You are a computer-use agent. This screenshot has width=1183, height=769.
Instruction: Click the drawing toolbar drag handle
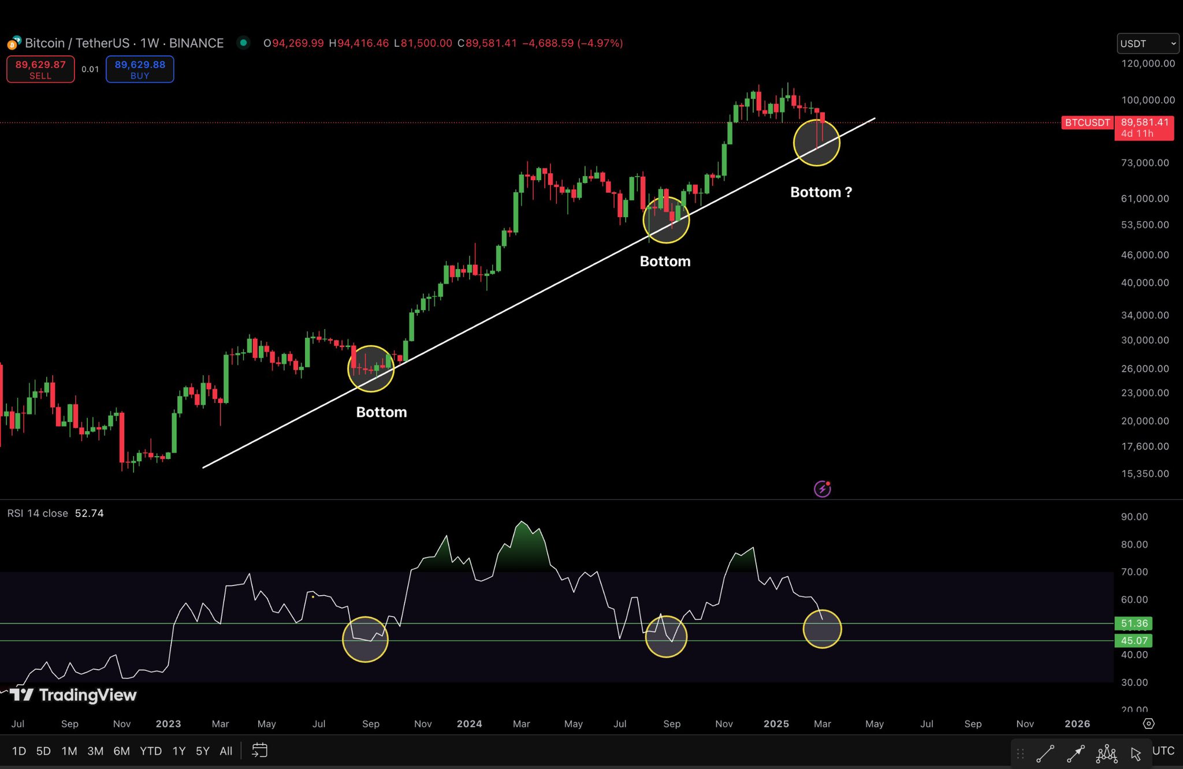point(1021,753)
